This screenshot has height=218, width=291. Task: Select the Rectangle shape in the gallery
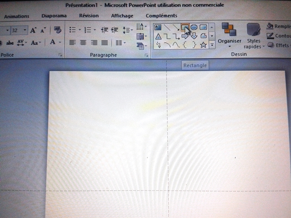(185, 28)
